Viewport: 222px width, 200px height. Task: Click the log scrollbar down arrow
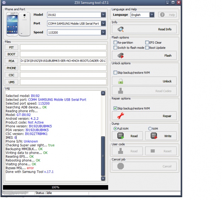[103, 178]
